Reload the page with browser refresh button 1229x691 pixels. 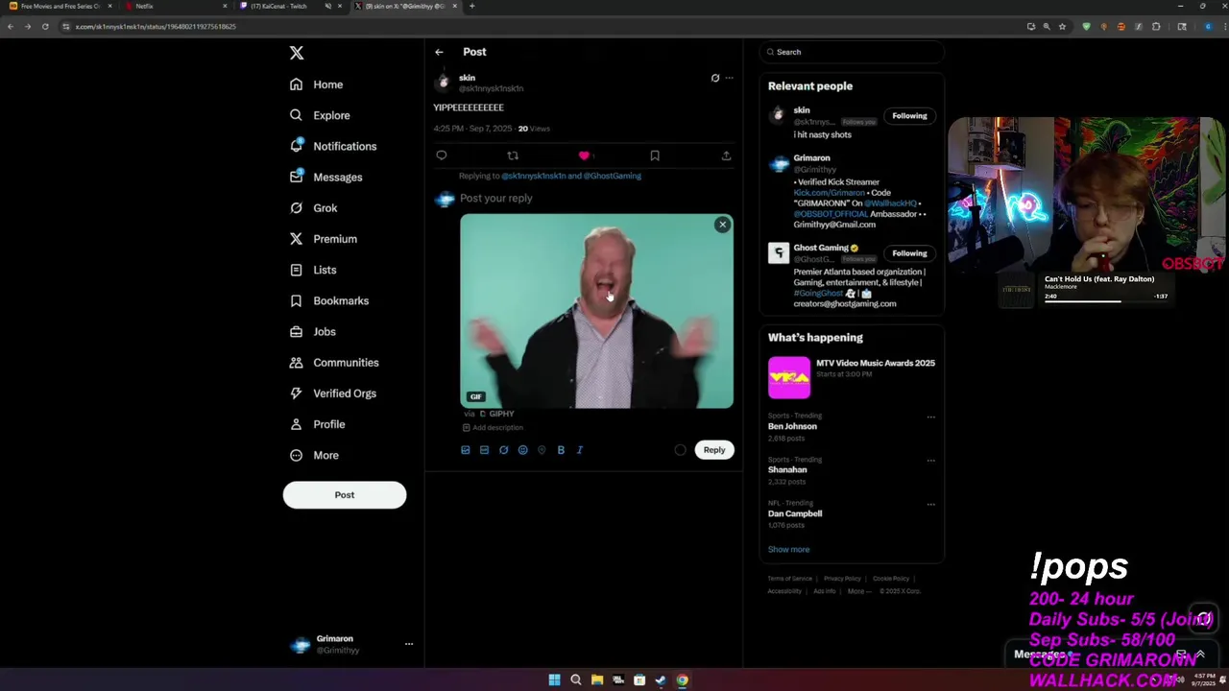tap(45, 27)
